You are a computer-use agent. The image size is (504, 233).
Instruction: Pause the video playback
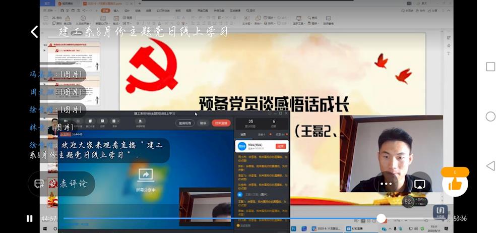(30, 218)
